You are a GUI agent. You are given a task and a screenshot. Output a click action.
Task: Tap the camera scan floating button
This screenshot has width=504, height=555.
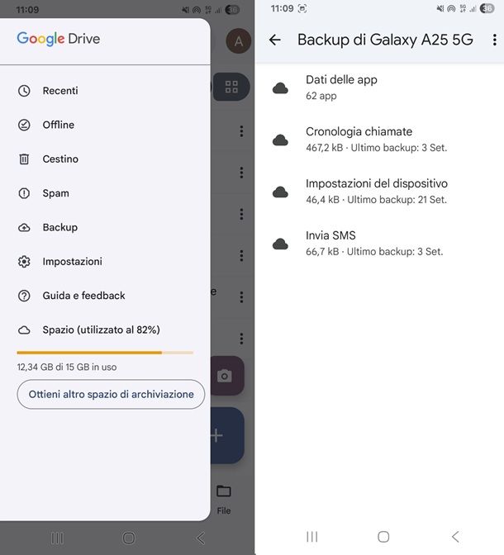tap(225, 376)
